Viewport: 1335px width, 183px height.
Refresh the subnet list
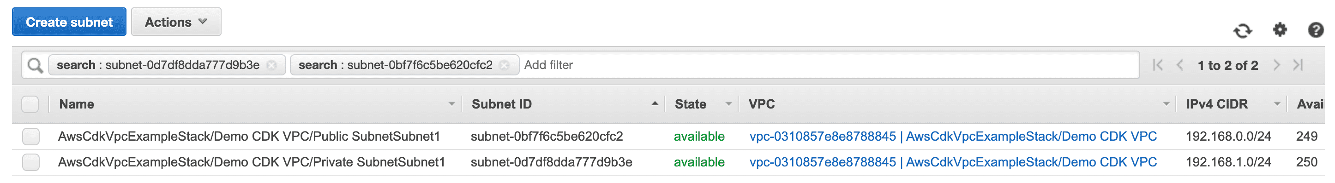pos(1242,31)
